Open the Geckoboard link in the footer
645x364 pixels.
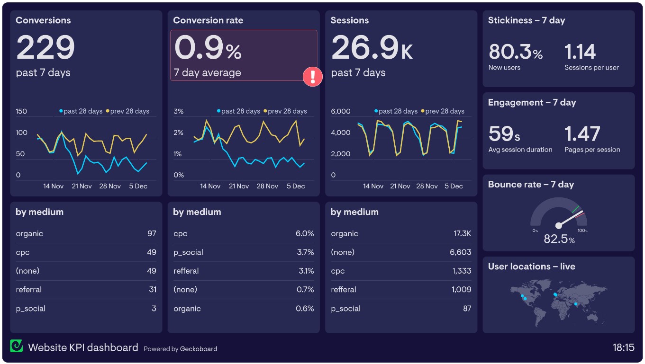(x=199, y=349)
